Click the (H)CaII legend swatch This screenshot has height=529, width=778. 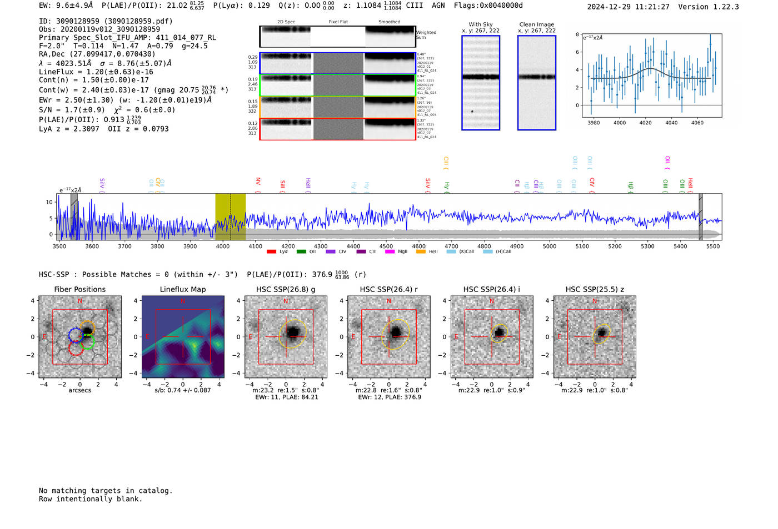coord(488,252)
